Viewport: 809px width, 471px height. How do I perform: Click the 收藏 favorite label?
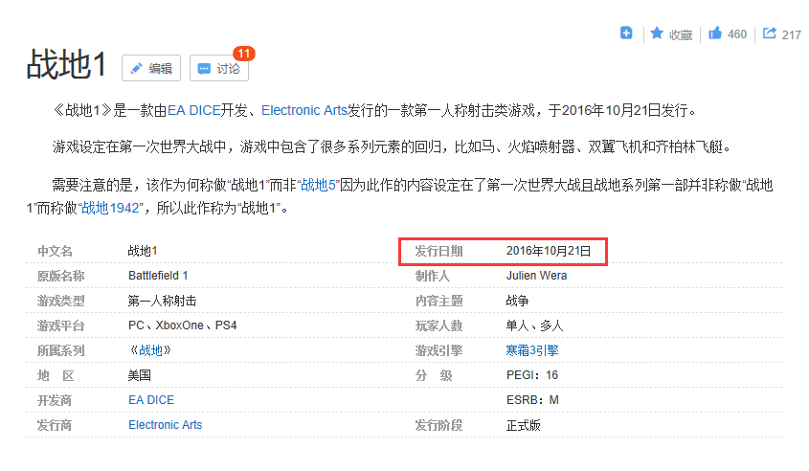[681, 34]
